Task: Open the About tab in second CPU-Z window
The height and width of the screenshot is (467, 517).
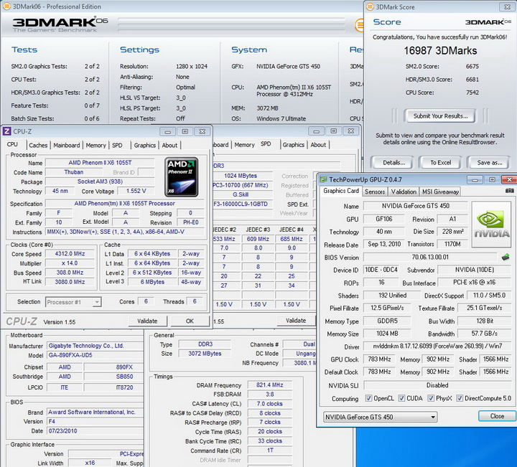Action: click(318, 145)
